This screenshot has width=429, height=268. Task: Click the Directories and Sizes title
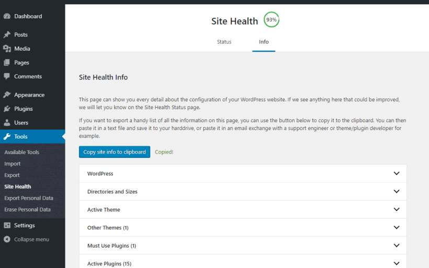pos(112,192)
